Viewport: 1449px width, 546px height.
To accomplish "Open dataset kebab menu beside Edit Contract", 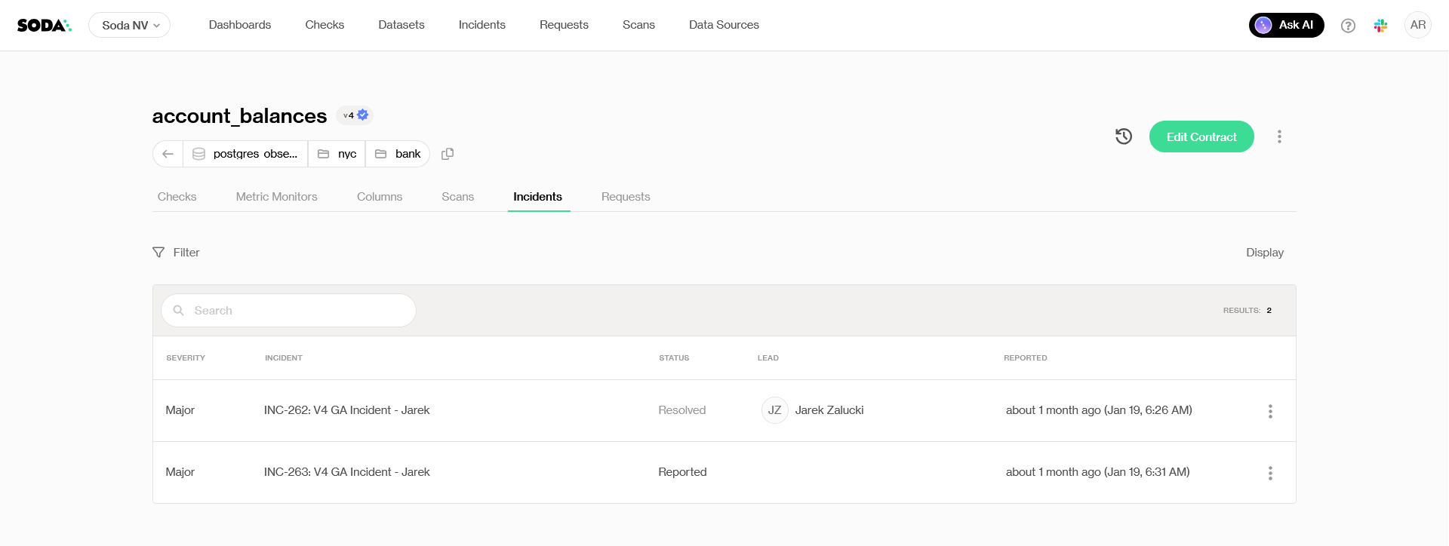I will [1279, 136].
